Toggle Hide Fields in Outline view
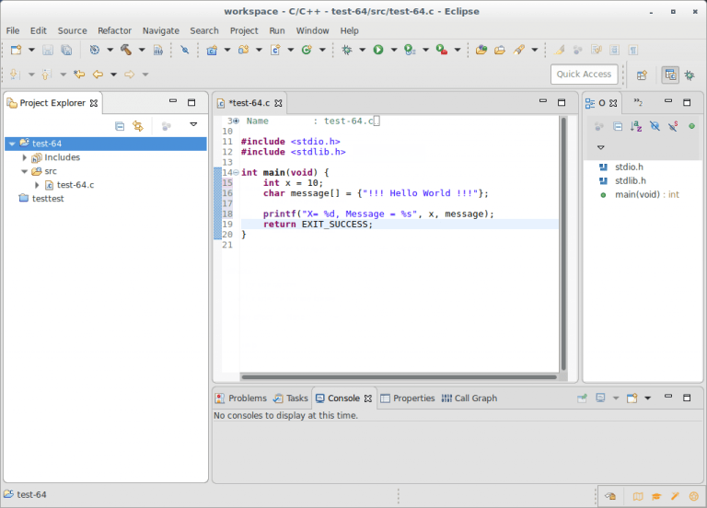 point(655,127)
